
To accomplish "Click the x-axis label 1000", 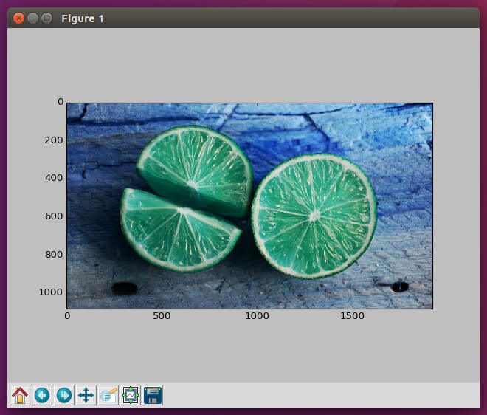I will click(257, 316).
